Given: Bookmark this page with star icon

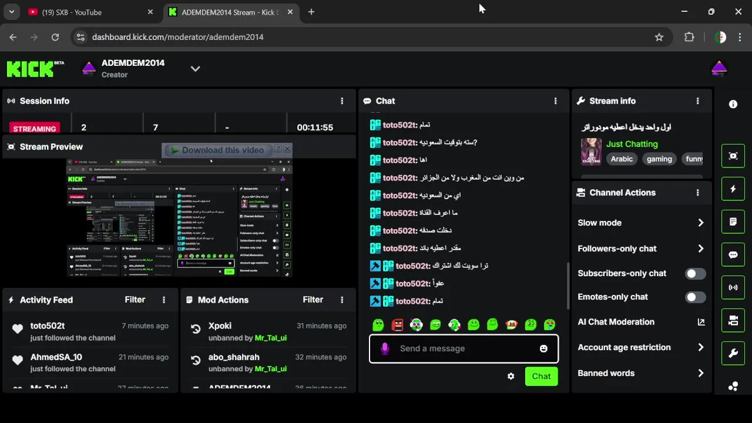Looking at the screenshot, I should [x=659, y=37].
